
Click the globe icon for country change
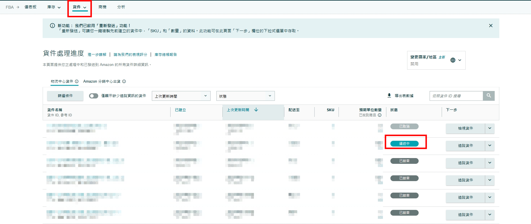tap(453, 60)
